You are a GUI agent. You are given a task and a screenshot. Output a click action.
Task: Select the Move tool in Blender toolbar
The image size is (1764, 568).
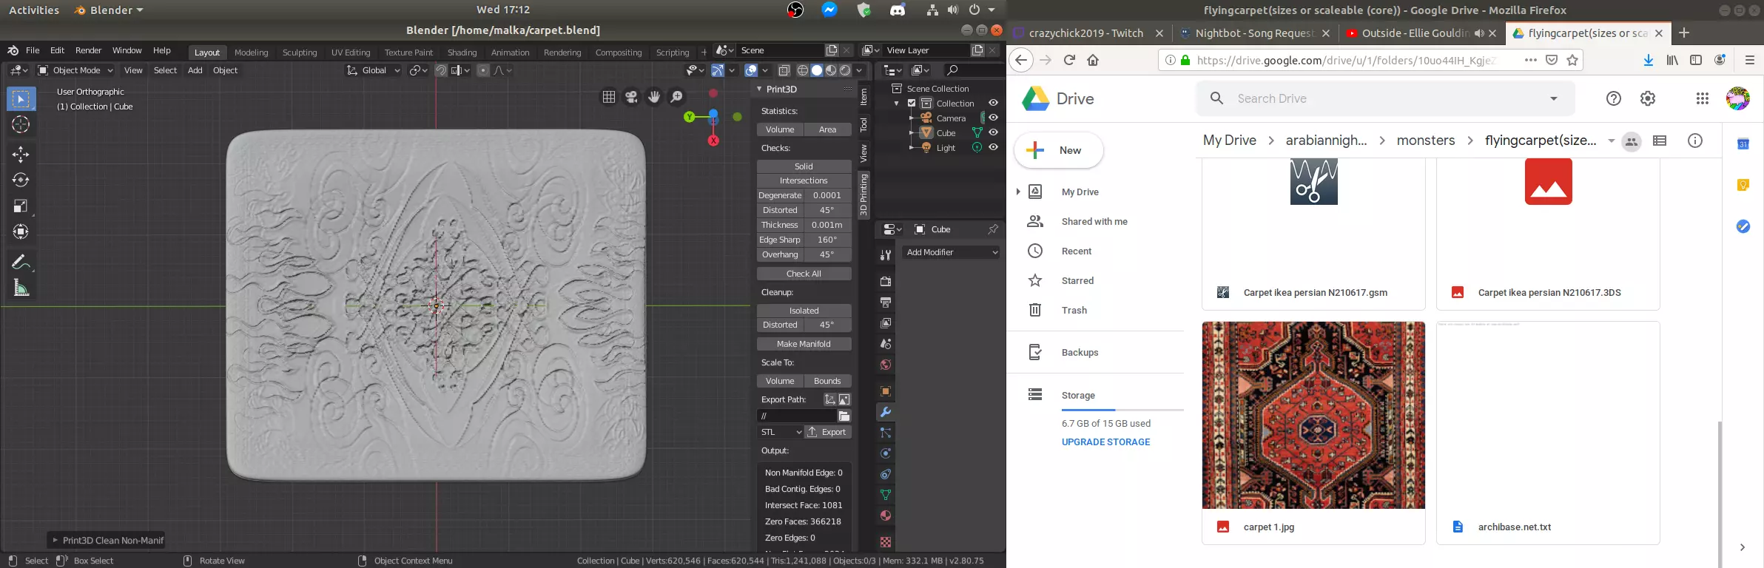coord(21,154)
